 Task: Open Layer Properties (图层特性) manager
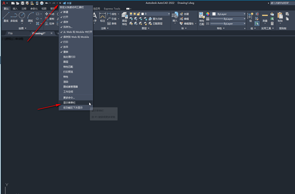click(x=124, y=18)
